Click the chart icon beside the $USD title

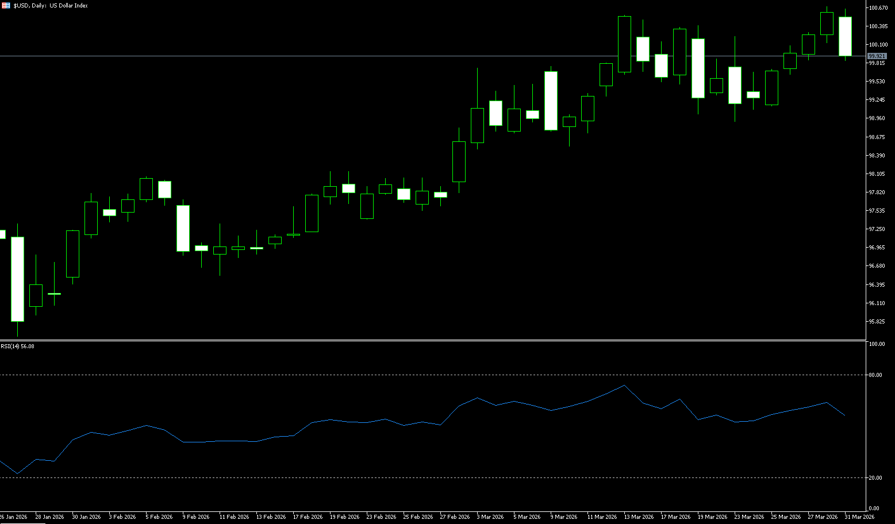click(6, 5)
